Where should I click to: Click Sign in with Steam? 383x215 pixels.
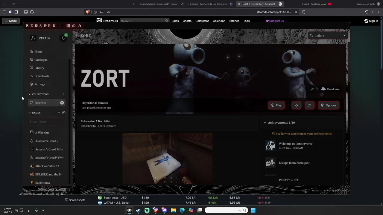click(371, 21)
